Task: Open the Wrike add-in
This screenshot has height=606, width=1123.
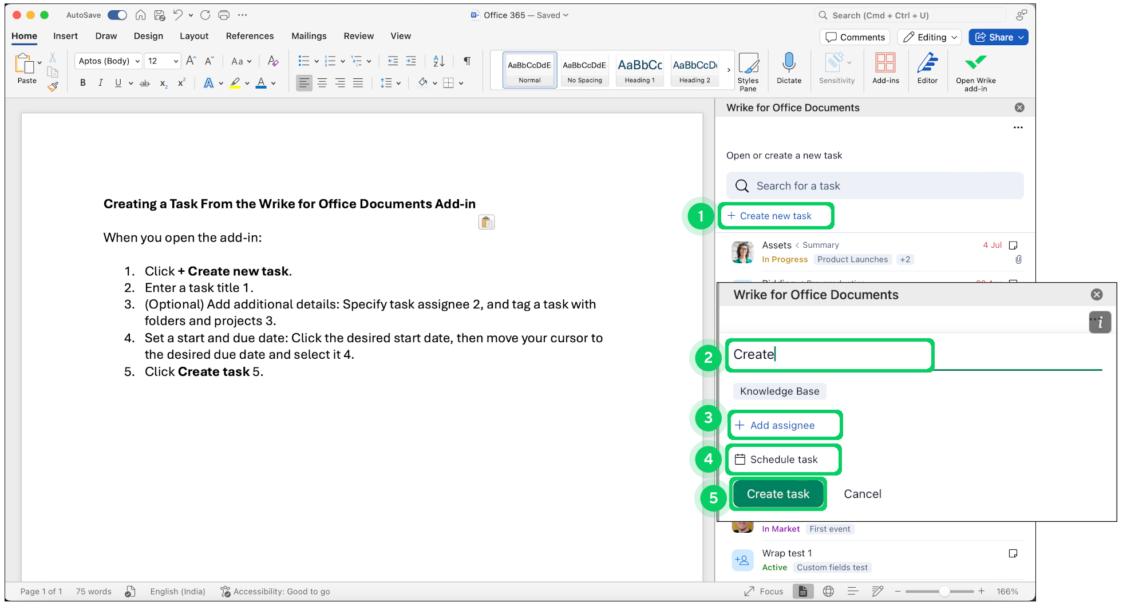Action: pos(976,69)
